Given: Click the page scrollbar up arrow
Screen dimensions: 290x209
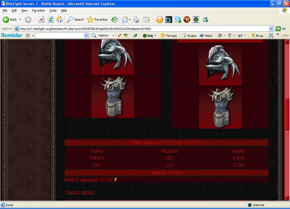Looking at the screenshot, I should click(287, 42).
